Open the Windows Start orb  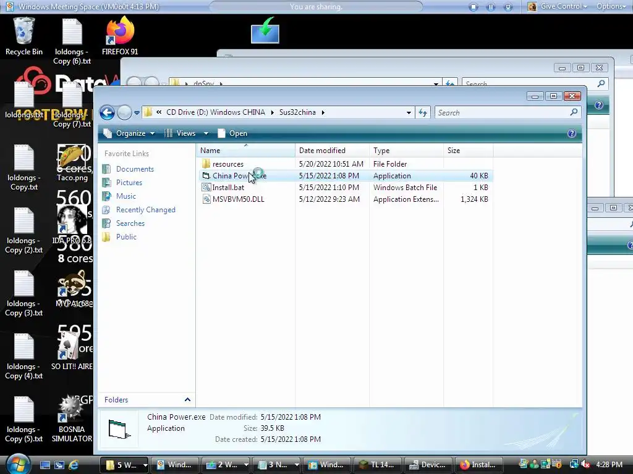[x=18, y=464]
